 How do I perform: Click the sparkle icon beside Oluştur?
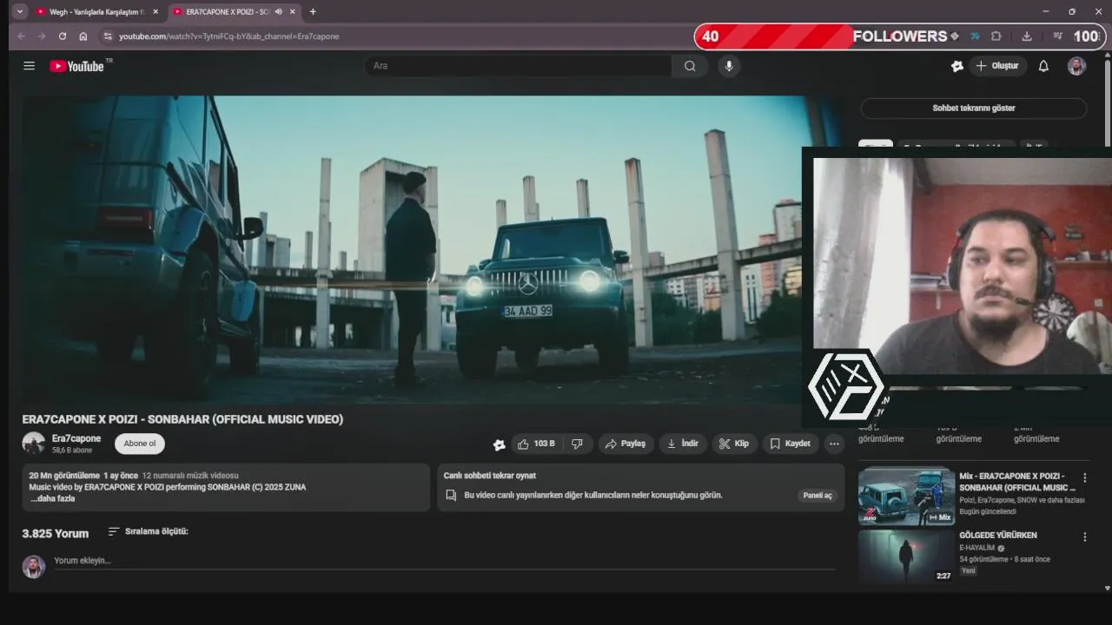tap(957, 66)
